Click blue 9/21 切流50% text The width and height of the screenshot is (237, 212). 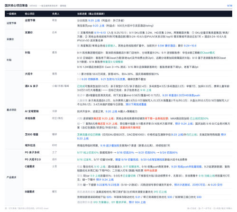coord(147,153)
